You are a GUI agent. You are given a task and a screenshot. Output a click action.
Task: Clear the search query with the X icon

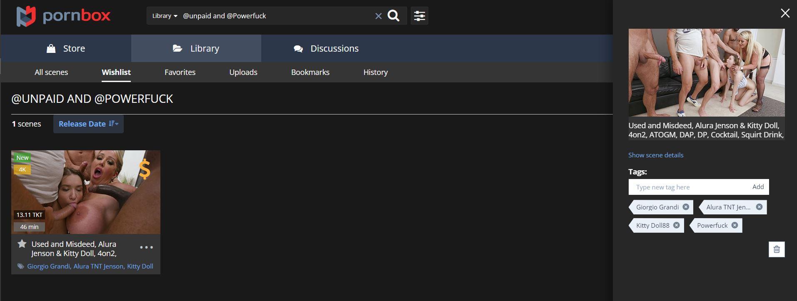point(378,16)
